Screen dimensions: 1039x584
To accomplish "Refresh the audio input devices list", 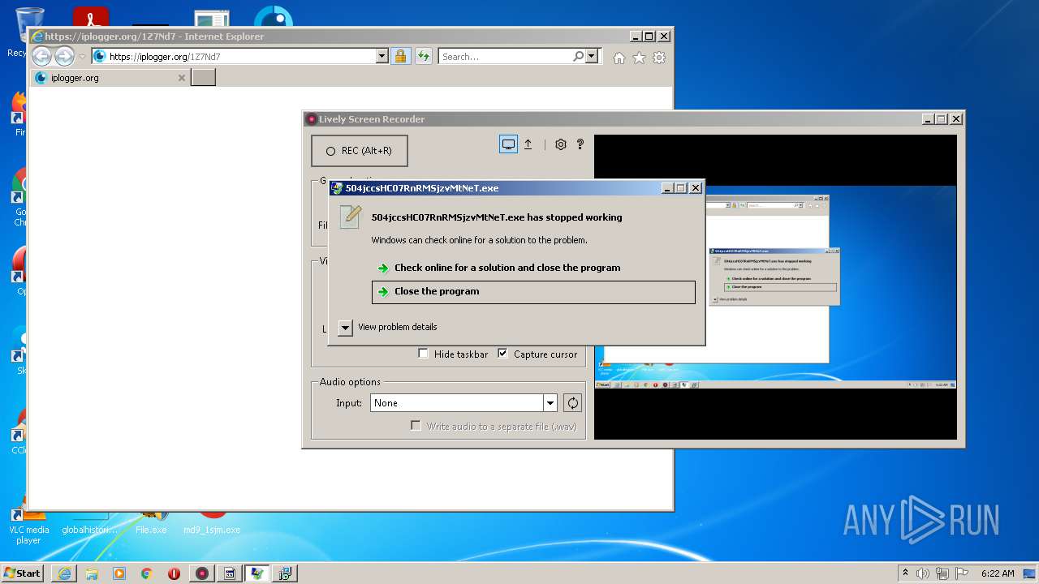I will click(573, 403).
